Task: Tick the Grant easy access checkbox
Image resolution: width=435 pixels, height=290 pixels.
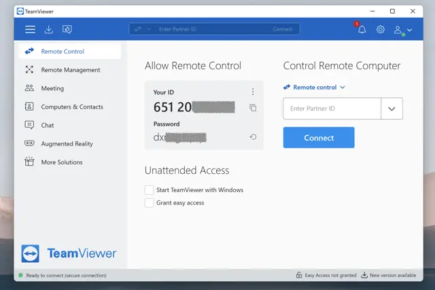Action: (150, 202)
